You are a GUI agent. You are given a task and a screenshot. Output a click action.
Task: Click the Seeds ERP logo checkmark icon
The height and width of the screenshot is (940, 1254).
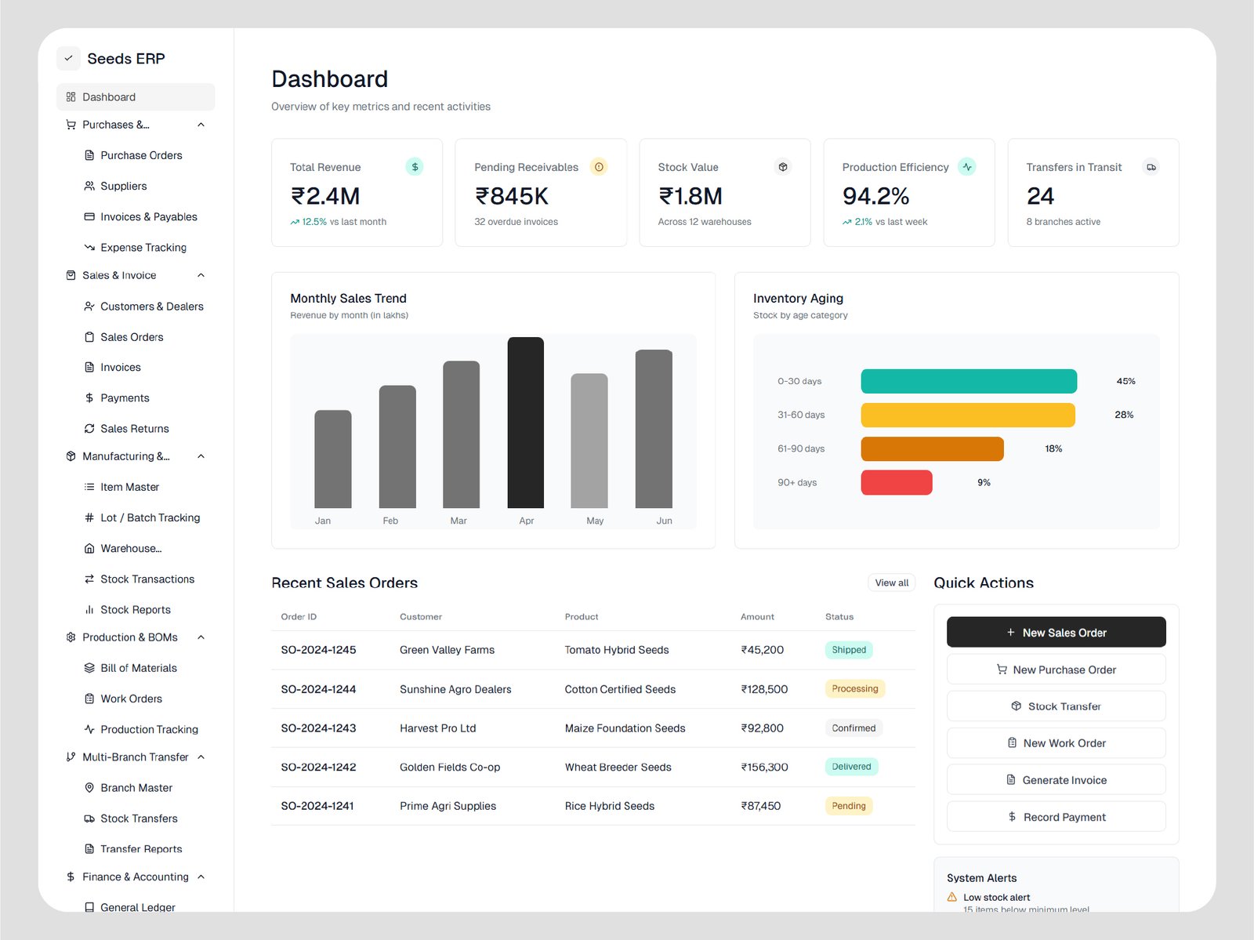[68, 58]
